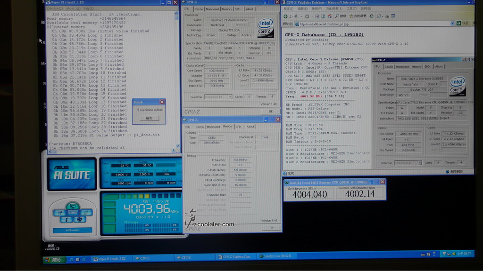Image resolution: width=483 pixels, height=271 pixels.
Task: Click the first quick launch icon on taskbar
Action: [72, 260]
